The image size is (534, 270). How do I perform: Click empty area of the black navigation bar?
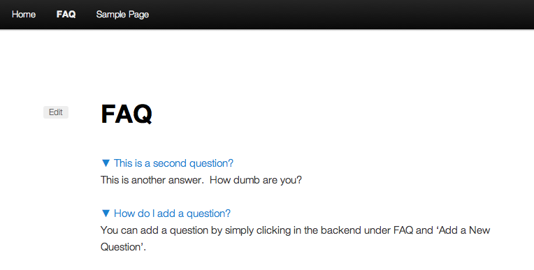[x=340, y=14]
